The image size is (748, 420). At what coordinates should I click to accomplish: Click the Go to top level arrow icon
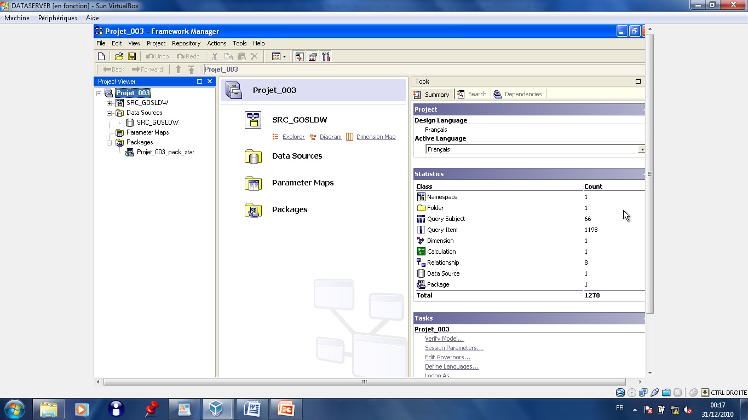click(x=191, y=69)
